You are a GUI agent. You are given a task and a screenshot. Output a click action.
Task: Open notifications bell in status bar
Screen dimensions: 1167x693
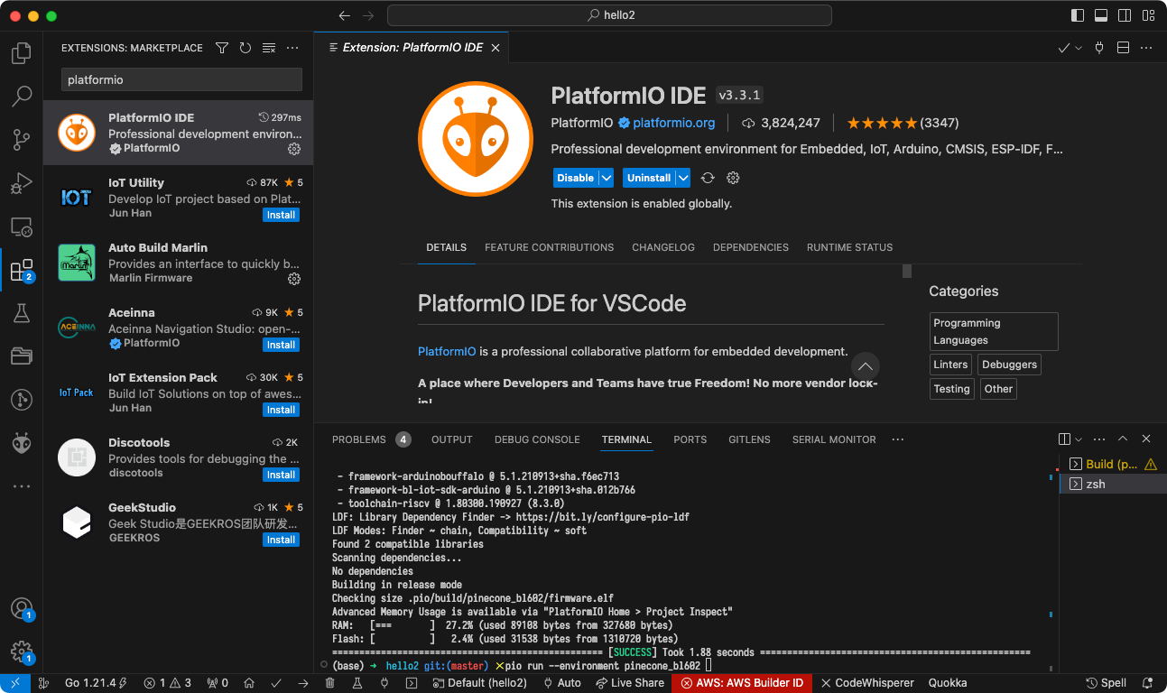(x=1149, y=683)
